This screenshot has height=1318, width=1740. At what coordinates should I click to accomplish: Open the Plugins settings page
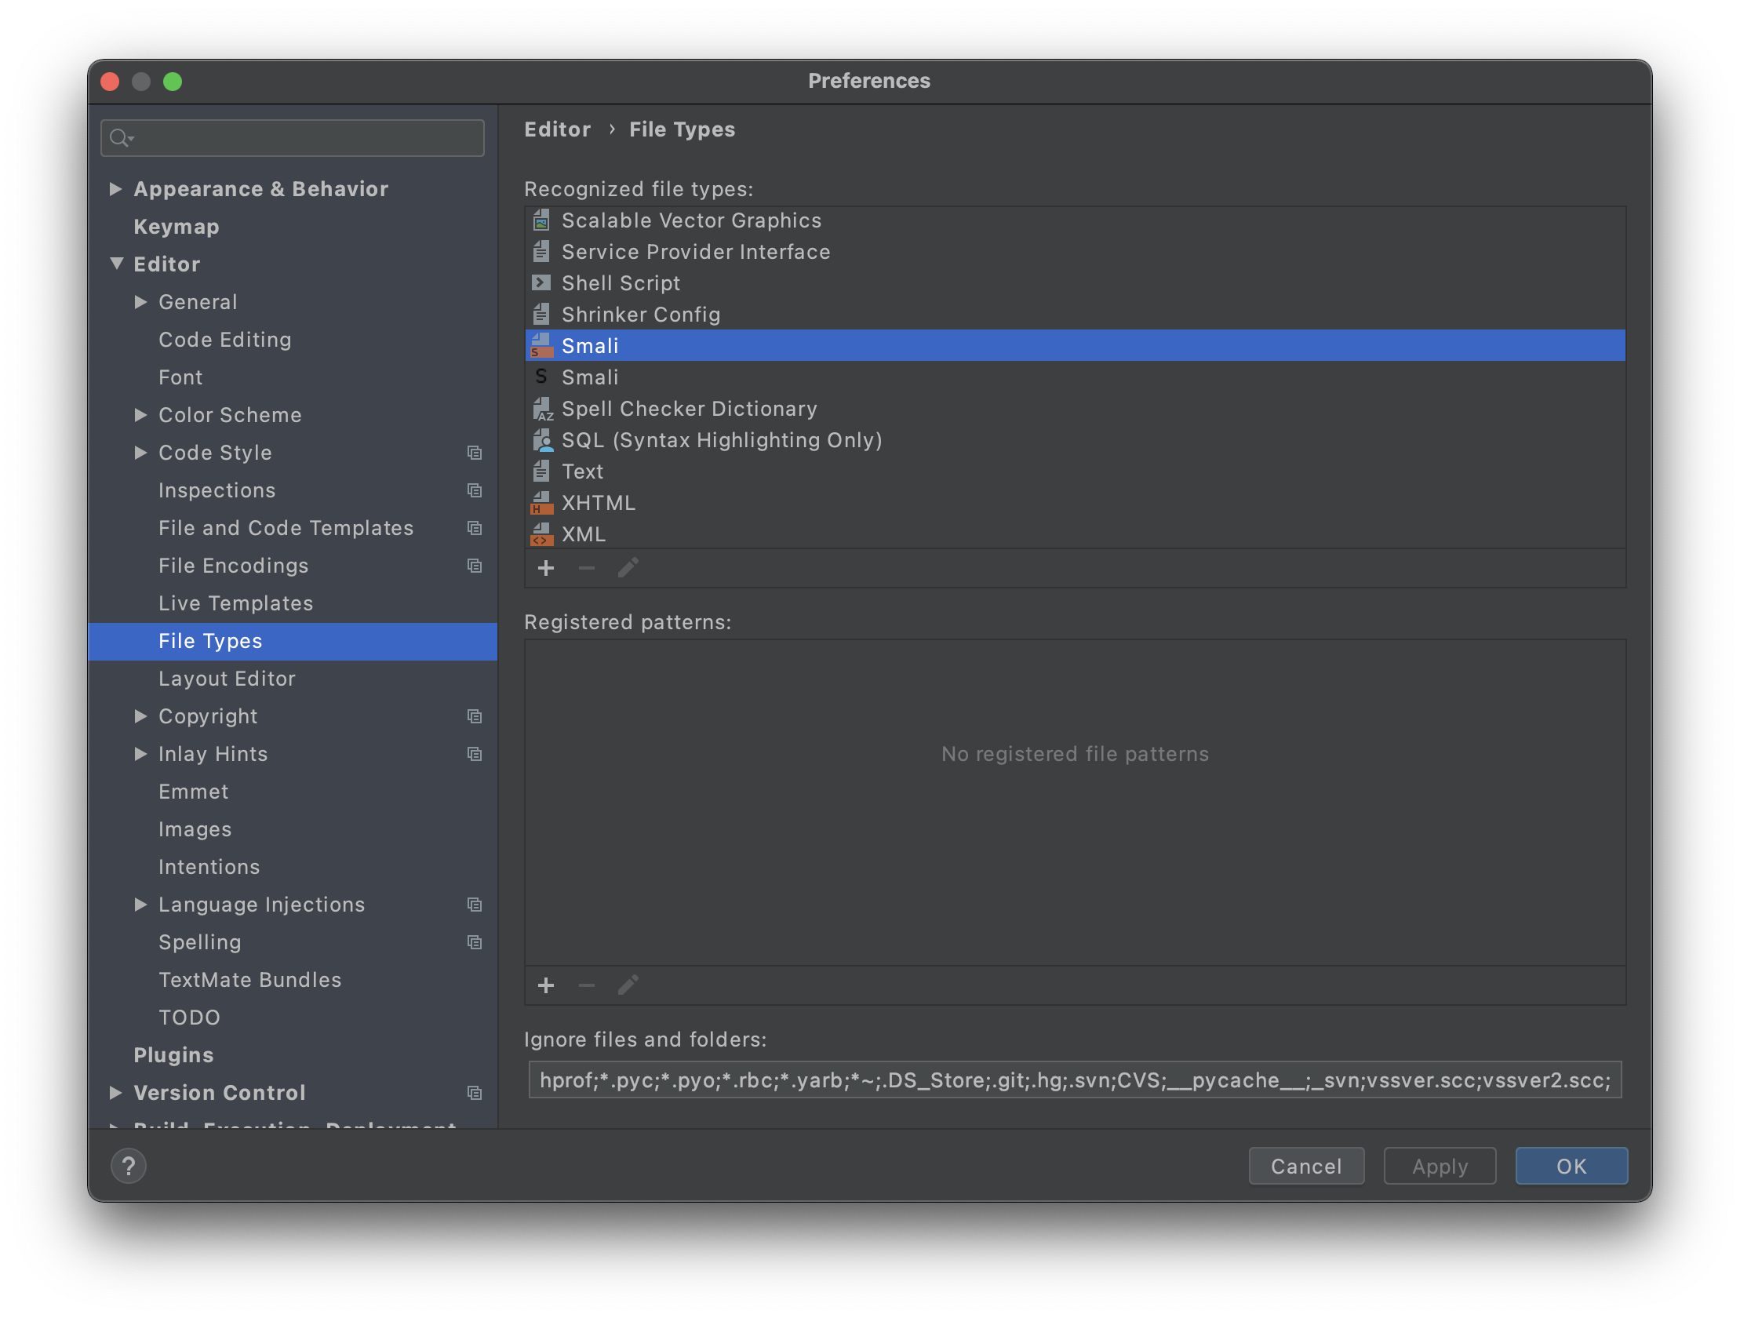[x=174, y=1055]
